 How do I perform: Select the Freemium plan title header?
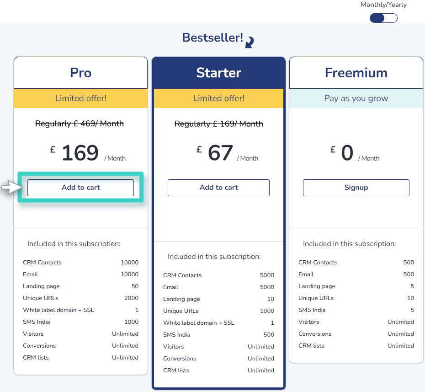pyautogui.click(x=356, y=72)
